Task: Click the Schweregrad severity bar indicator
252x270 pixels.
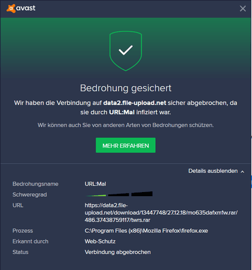Action: pyautogui.click(x=119, y=194)
